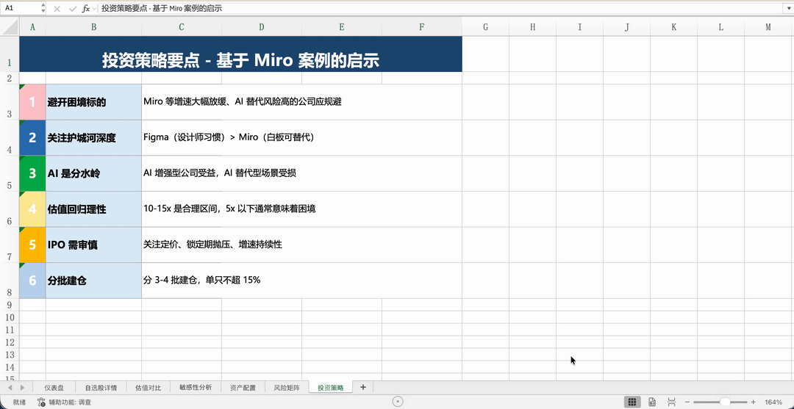Viewport: 794px width, 409px height.
Task: Click the zoom slider handle
Action: pos(726,402)
